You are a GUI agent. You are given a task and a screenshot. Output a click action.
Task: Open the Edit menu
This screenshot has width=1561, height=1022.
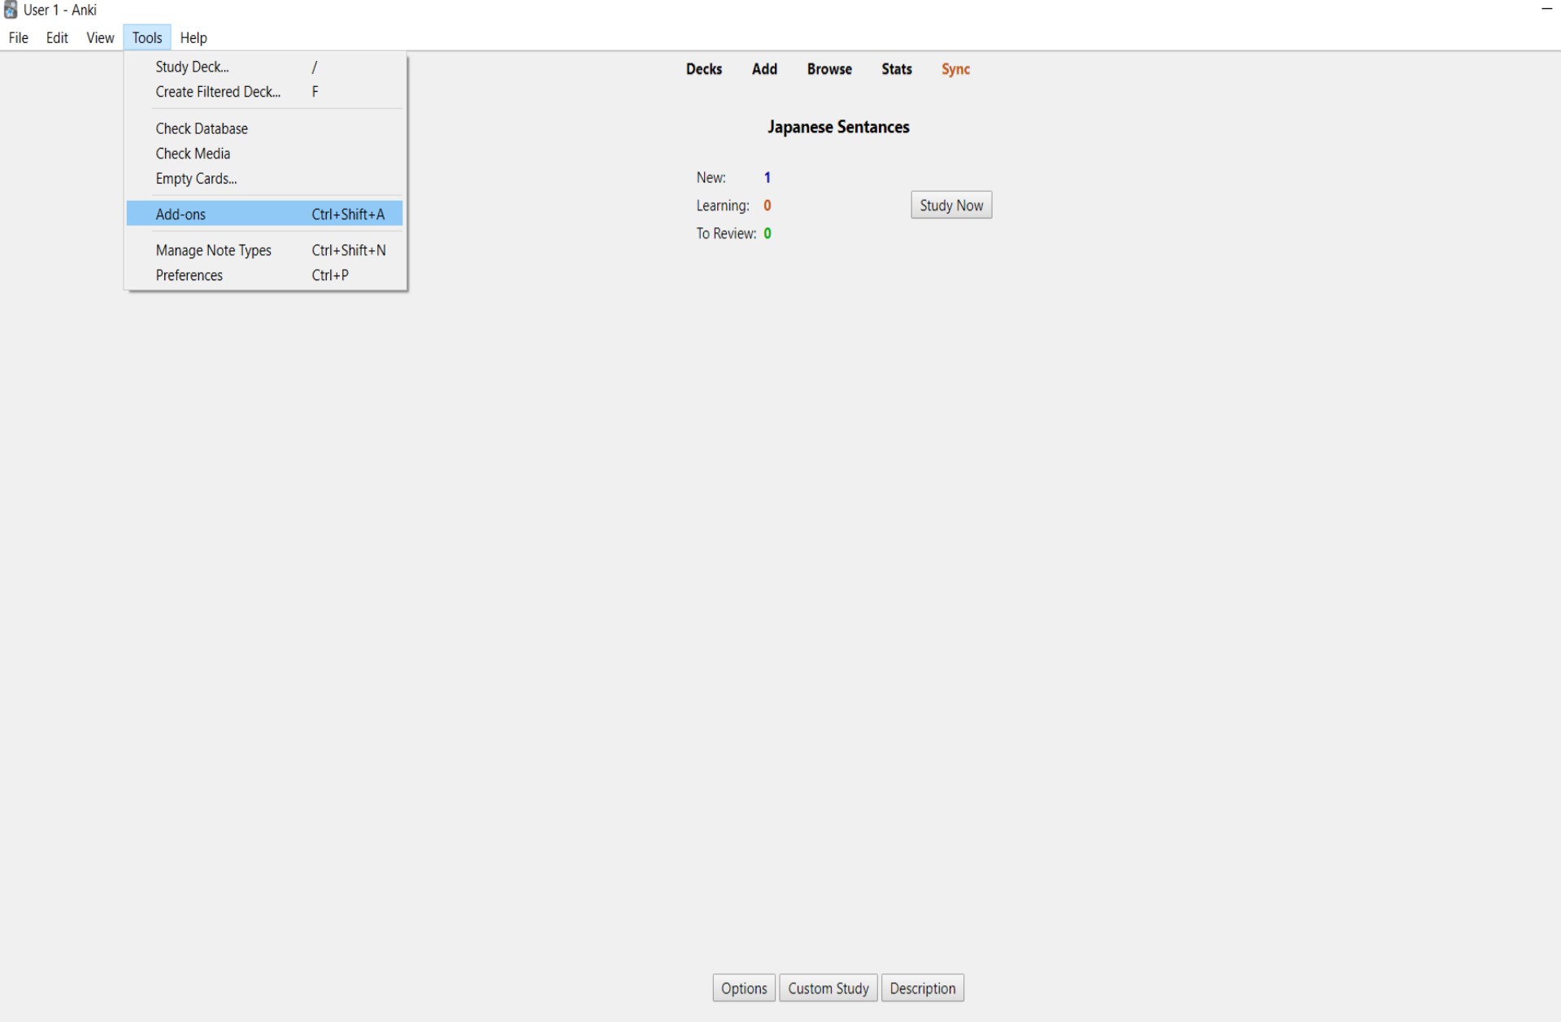pyautogui.click(x=57, y=38)
